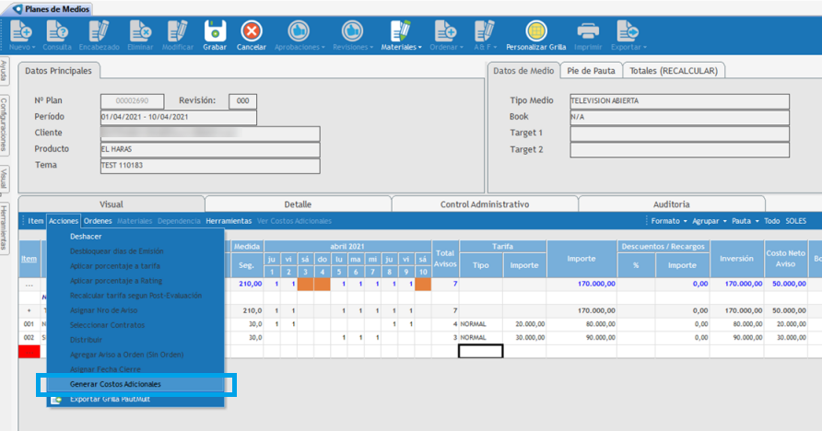822x431 pixels.
Task: Click the Tema input field
Action: click(209, 166)
